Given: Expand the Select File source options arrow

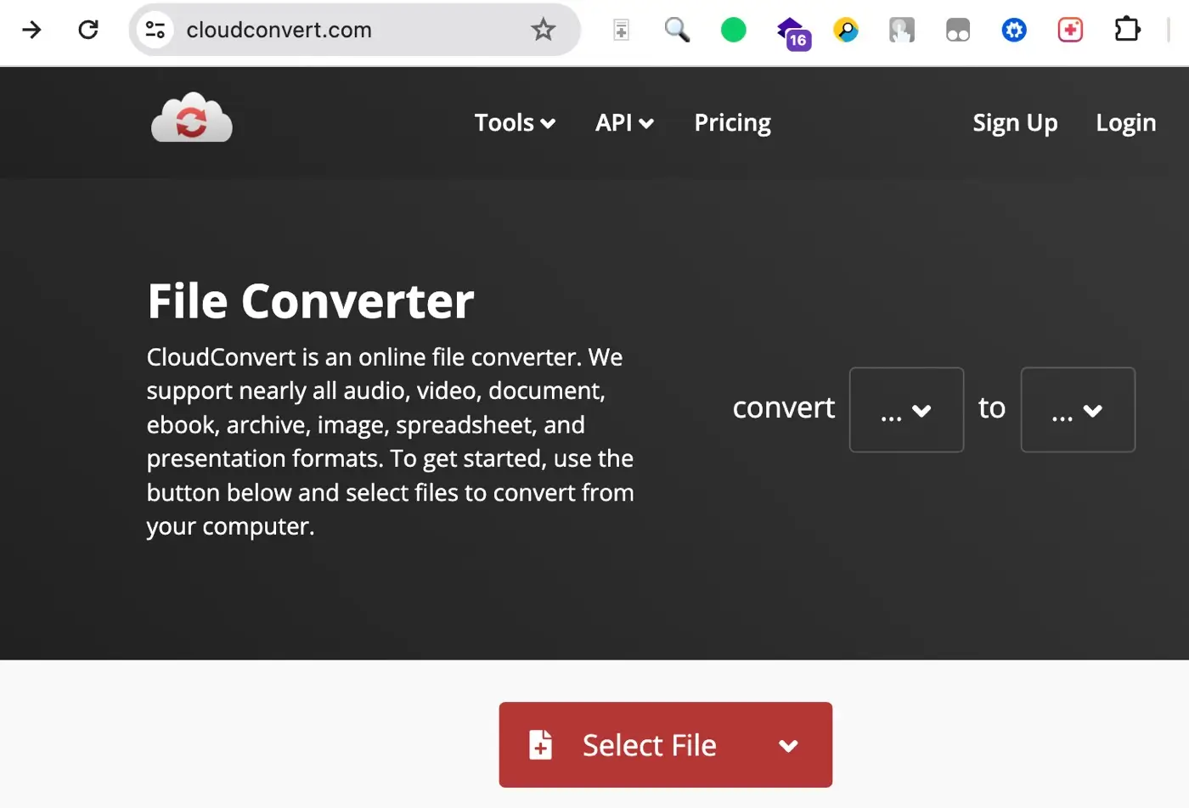Looking at the screenshot, I should point(788,745).
